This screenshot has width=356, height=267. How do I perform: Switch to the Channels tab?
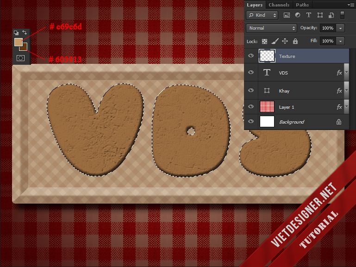279,5
